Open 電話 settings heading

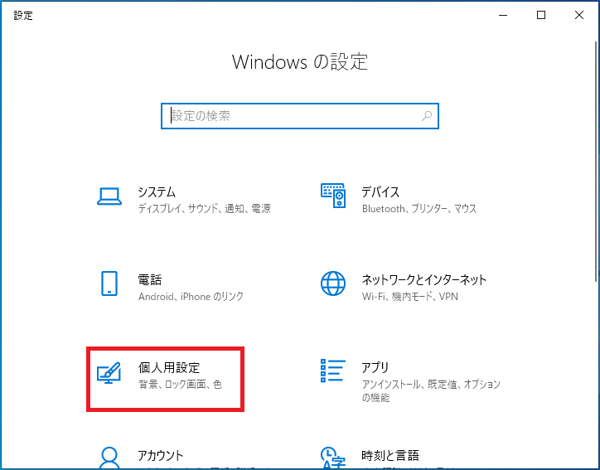click(150, 280)
